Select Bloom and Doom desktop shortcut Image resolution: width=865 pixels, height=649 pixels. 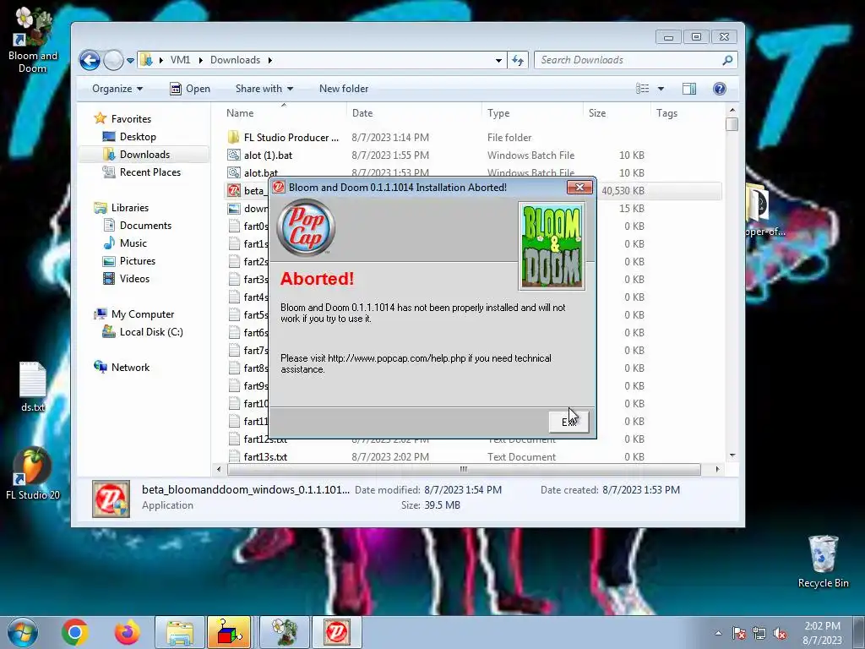point(33,41)
